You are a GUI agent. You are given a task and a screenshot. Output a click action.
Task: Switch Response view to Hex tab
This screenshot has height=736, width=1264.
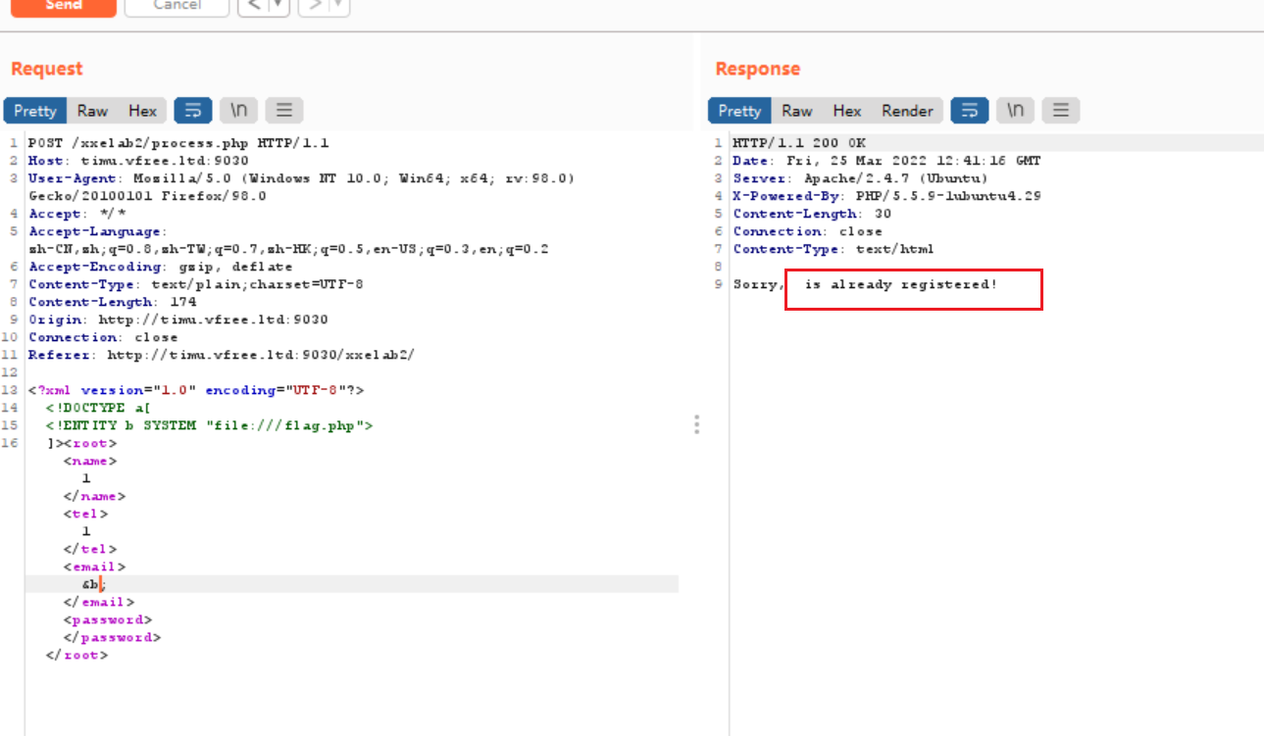pyautogui.click(x=847, y=111)
